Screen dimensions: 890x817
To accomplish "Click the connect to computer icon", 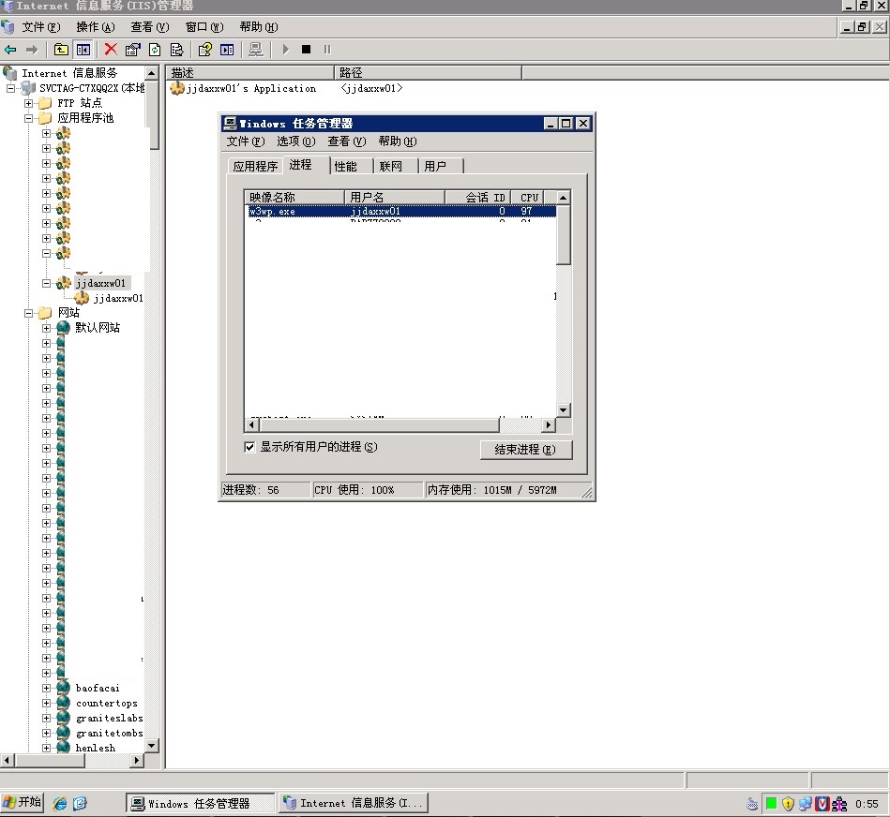I will point(256,50).
